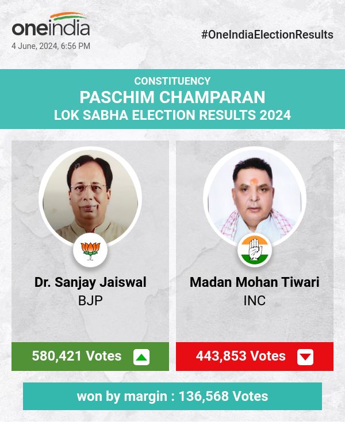This screenshot has height=432, width=345.
Task: Click the green up arrow icon
Action: [141, 357]
